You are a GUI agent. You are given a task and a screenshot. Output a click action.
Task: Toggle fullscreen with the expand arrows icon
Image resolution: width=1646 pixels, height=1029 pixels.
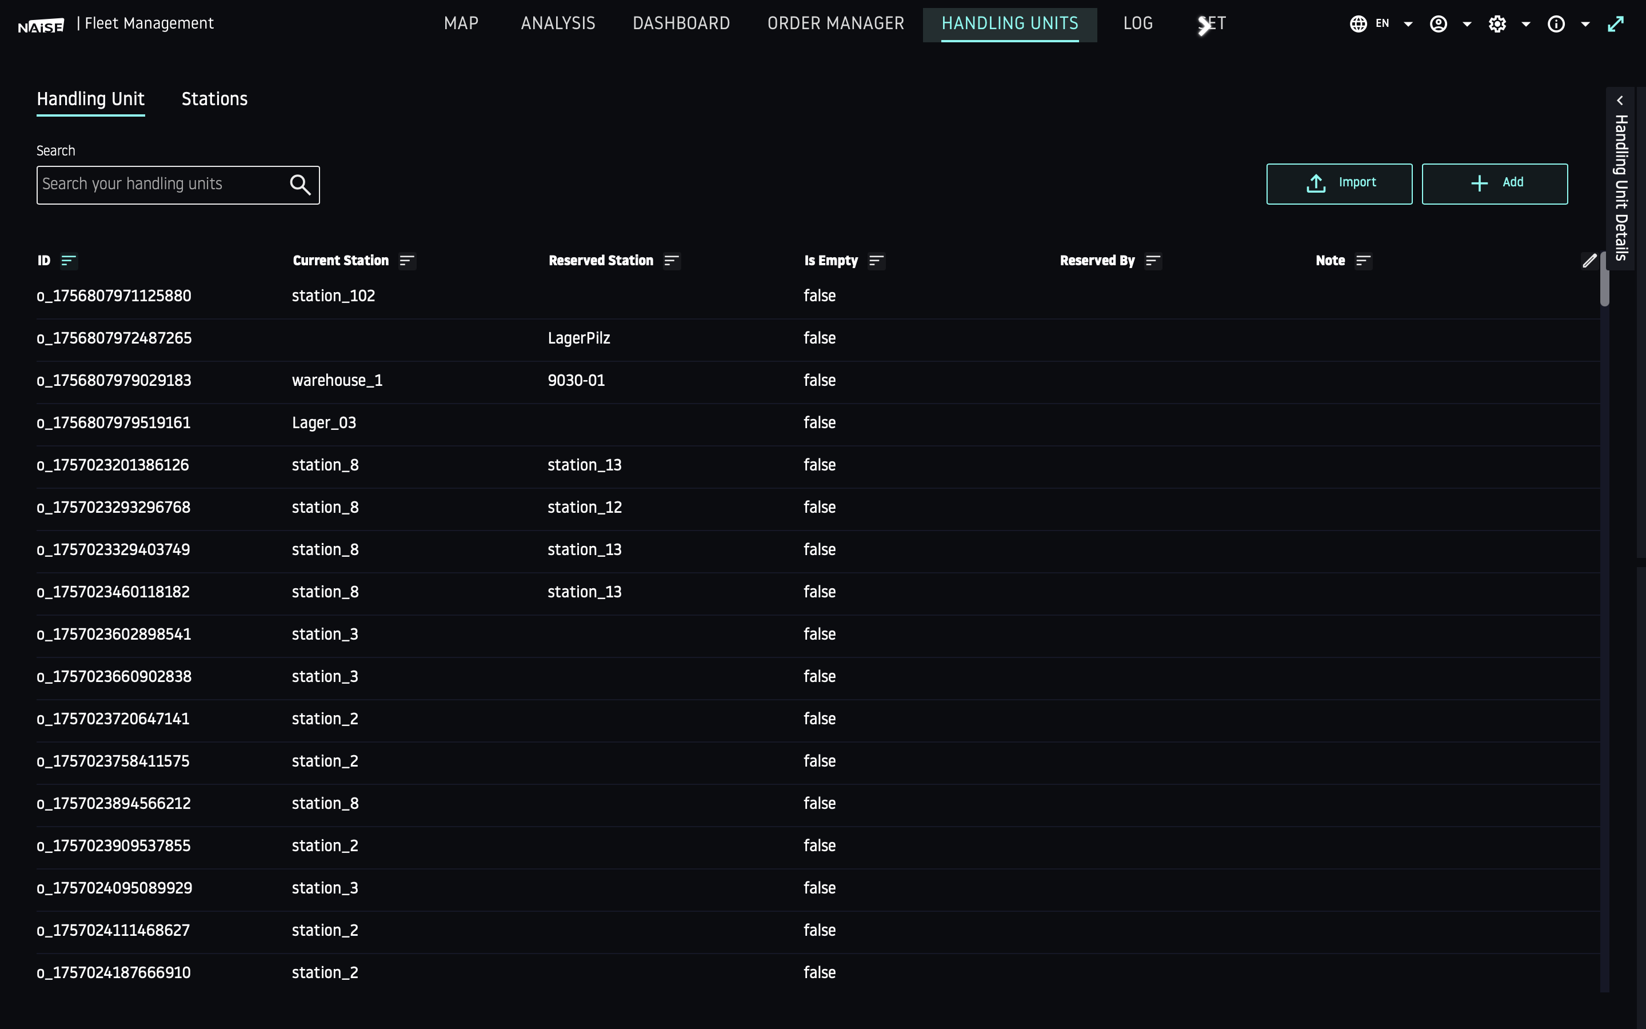1615,24
